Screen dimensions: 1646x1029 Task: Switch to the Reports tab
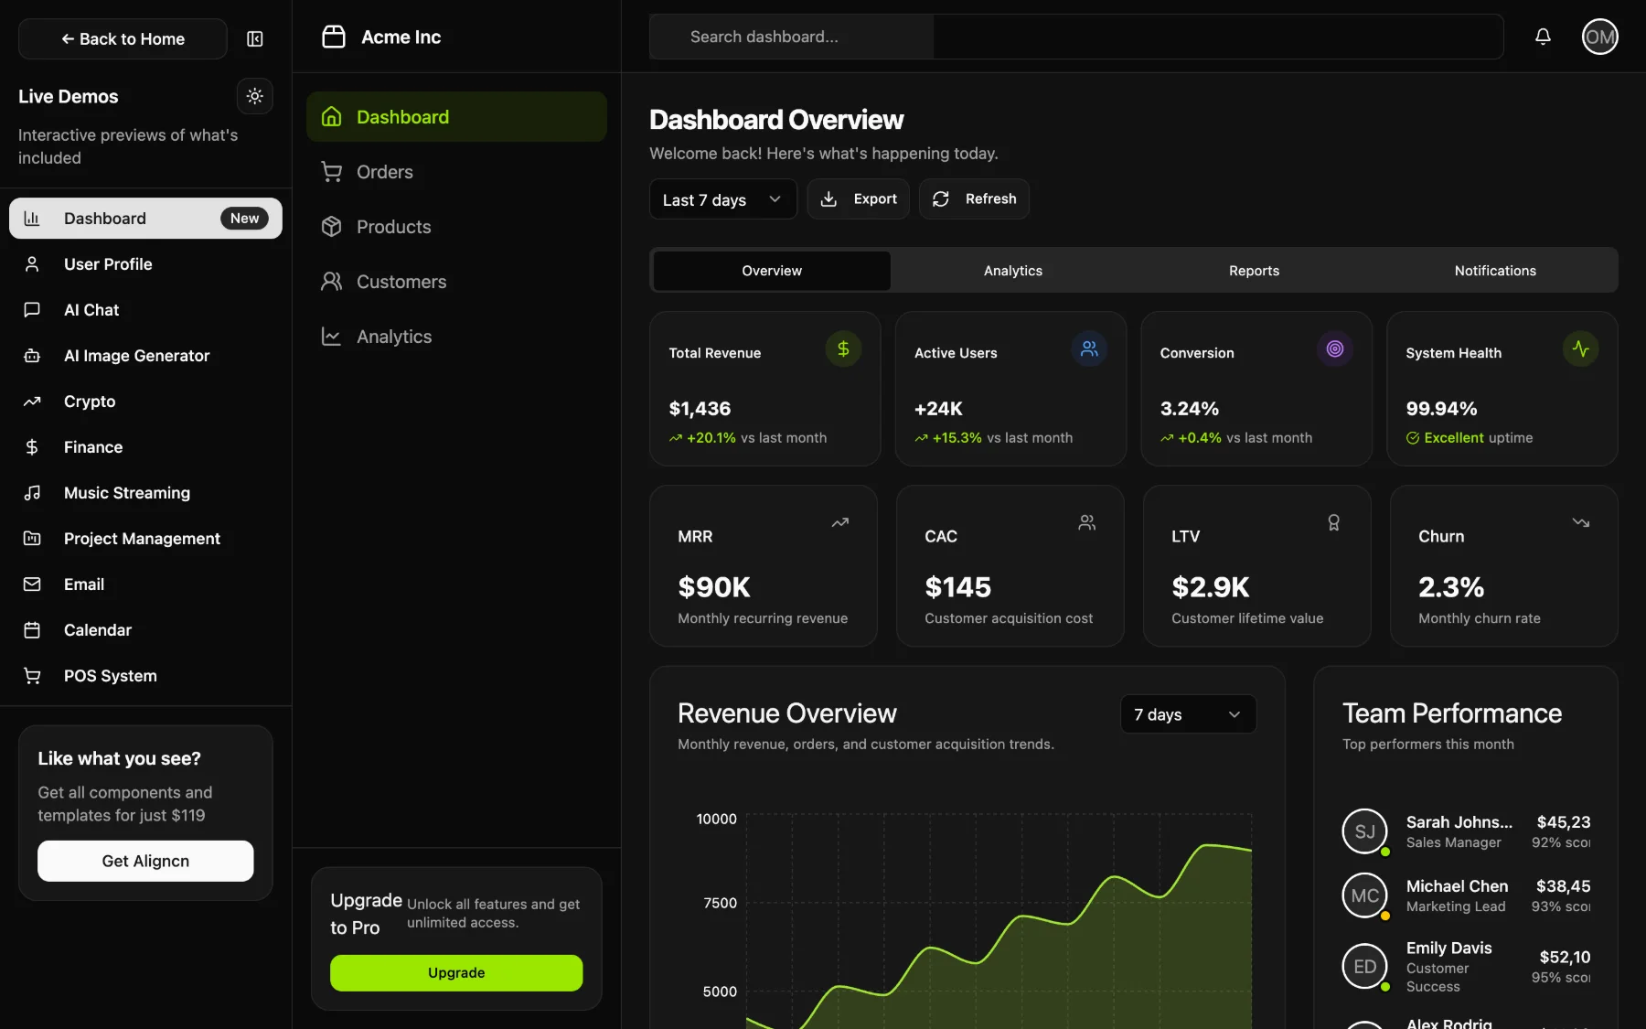coord(1254,271)
